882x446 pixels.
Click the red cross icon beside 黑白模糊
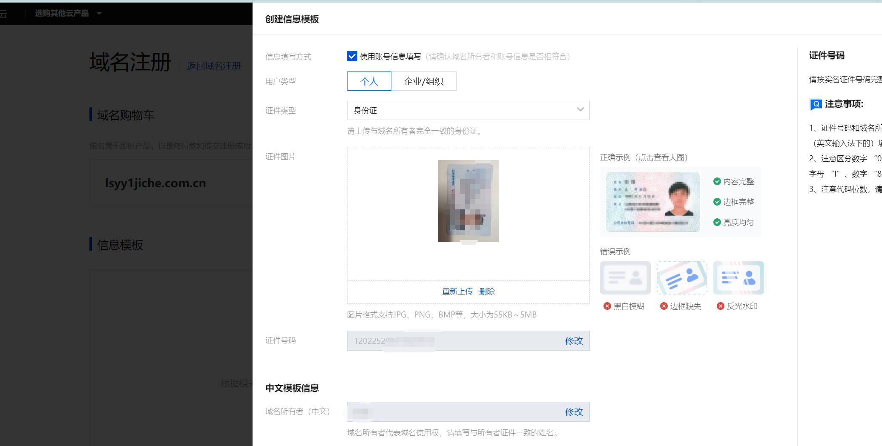click(607, 306)
